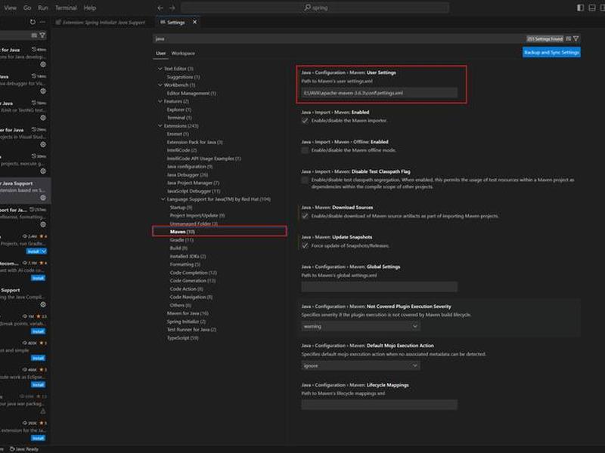This screenshot has width=605, height=453.
Task: Collapse the Features settings group
Action: coord(160,101)
